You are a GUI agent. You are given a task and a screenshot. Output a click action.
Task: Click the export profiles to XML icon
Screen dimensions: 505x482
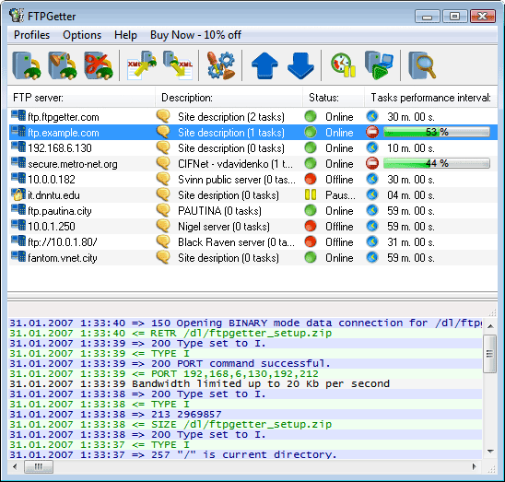point(178,65)
